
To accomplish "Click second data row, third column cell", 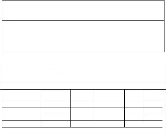I will click(x=82, y=111).
